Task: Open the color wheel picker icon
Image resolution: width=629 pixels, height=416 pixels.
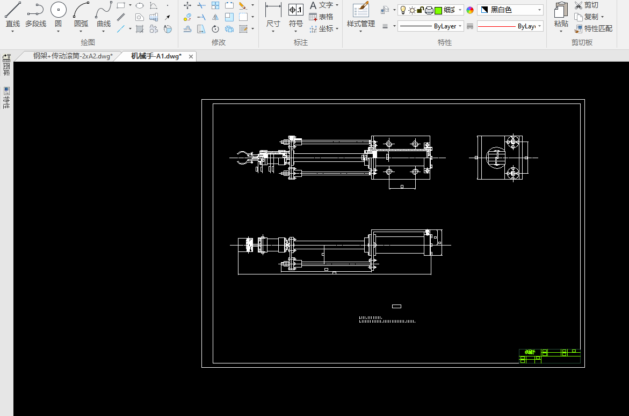Action: [470, 10]
